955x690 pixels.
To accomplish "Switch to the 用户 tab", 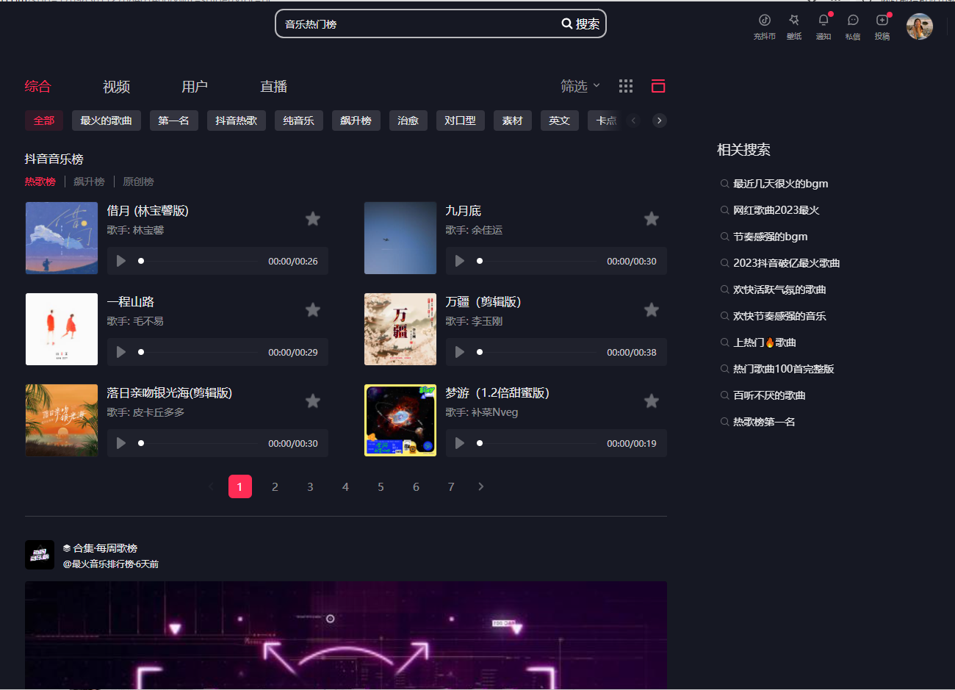I will pyautogui.click(x=195, y=87).
